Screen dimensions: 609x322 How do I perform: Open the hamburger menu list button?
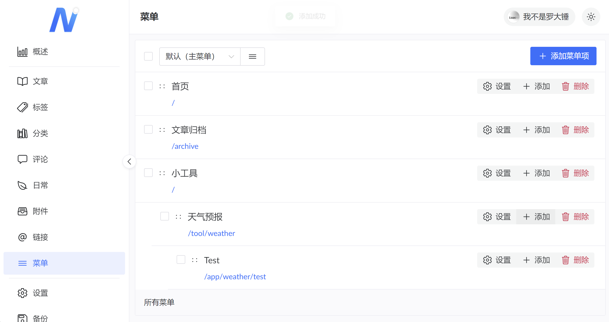[x=252, y=56]
